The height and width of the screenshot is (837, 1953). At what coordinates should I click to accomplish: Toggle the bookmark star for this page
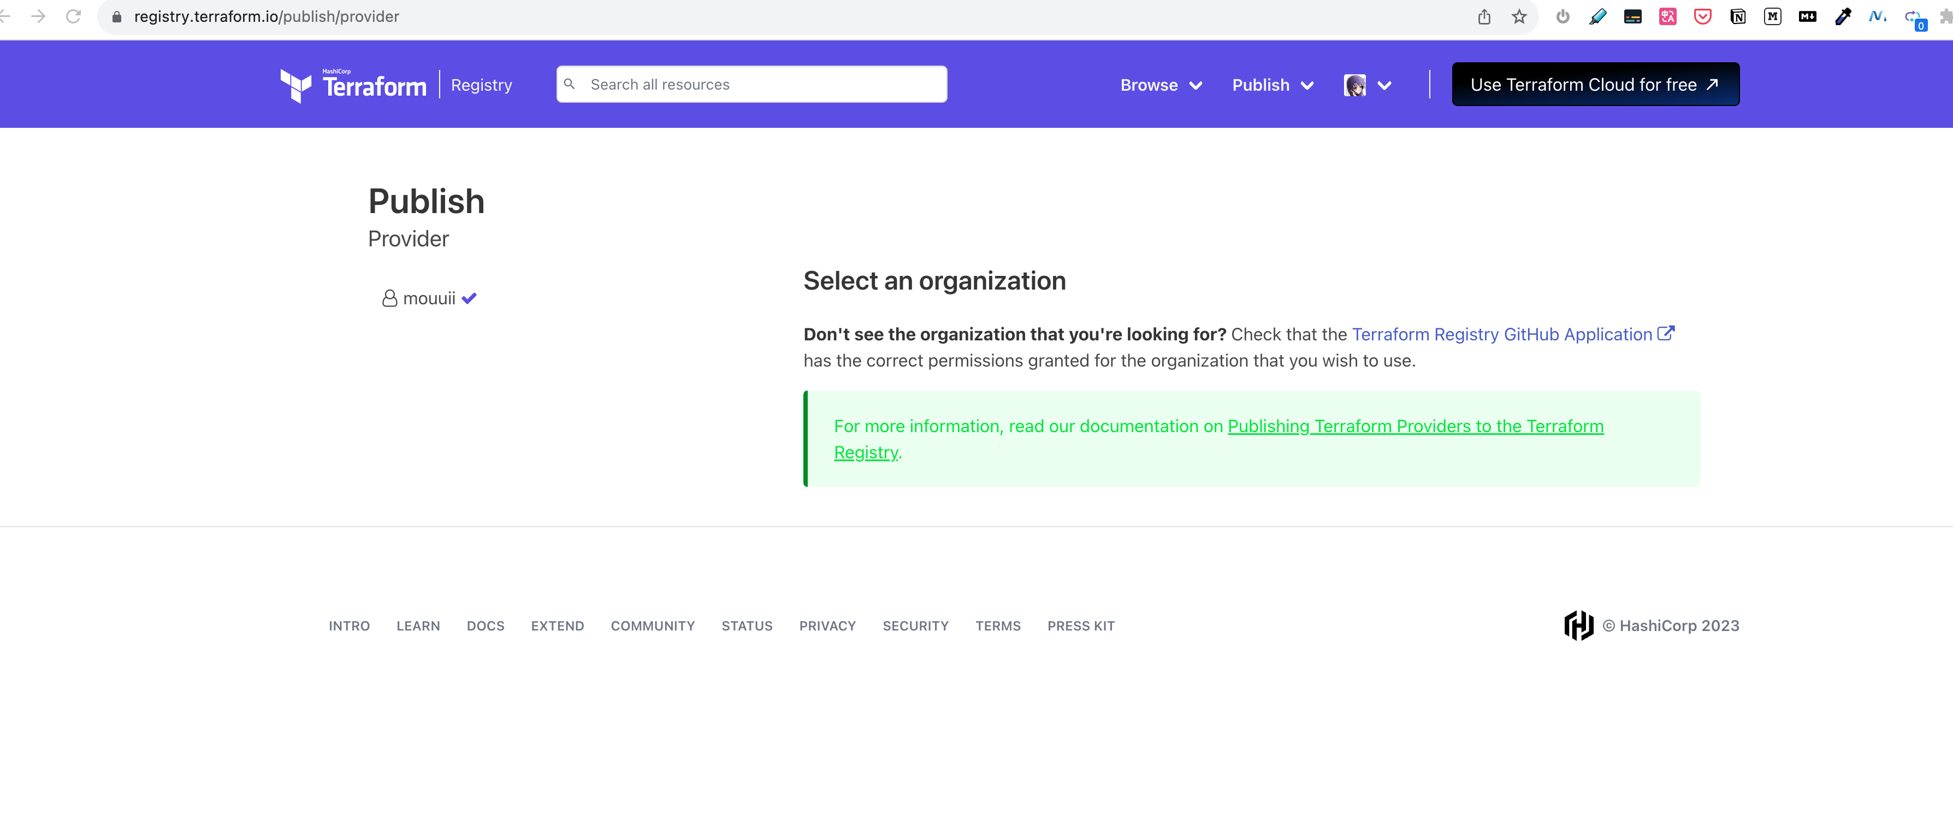[1519, 16]
